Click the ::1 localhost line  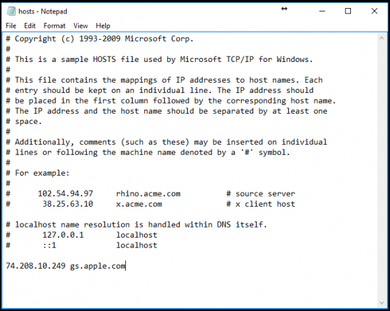pos(82,246)
